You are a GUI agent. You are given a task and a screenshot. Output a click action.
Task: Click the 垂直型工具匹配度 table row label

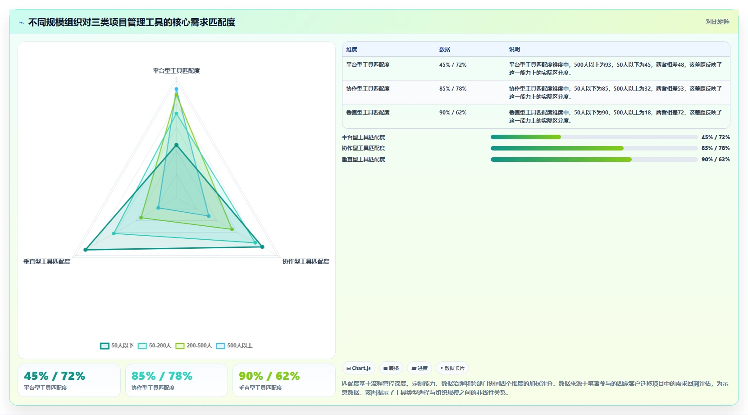coord(368,113)
